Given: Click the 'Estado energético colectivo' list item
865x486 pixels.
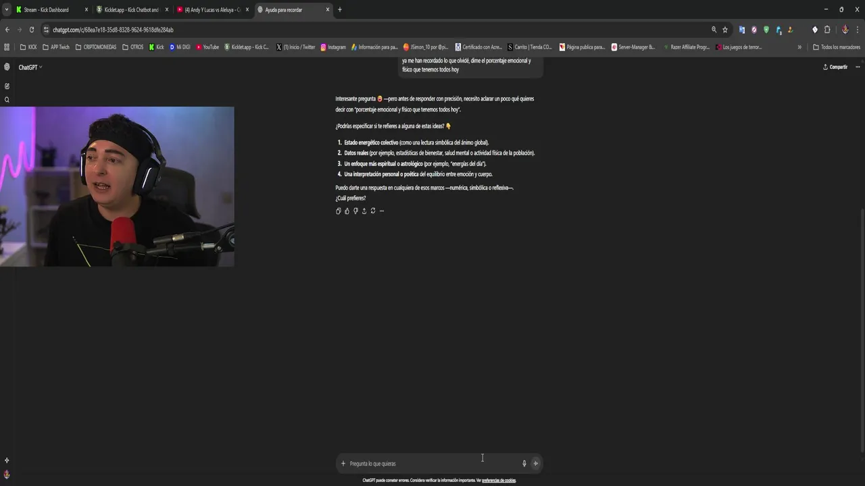Looking at the screenshot, I should tap(416, 142).
